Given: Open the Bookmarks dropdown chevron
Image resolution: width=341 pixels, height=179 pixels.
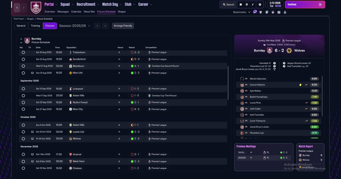Looking at the screenshot, I should pos(249,12).
